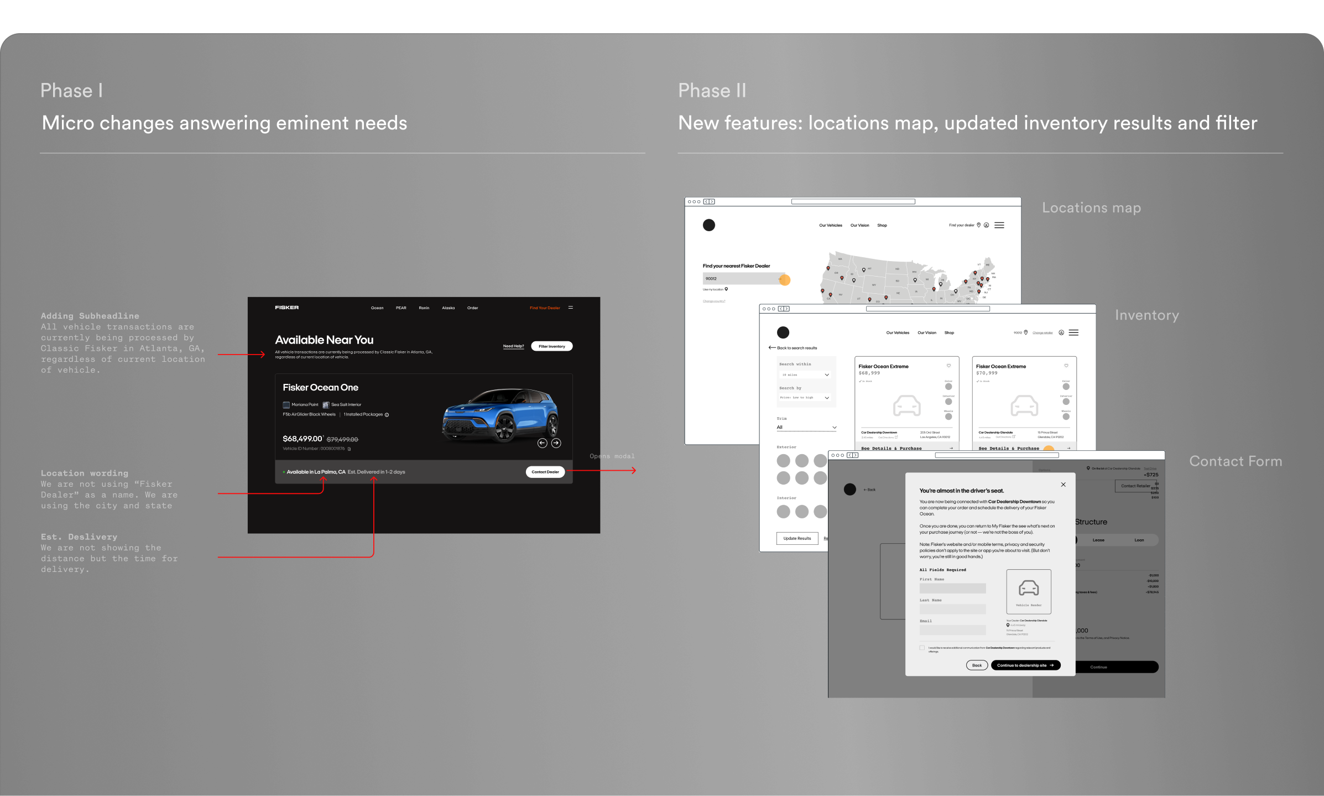
Task: Click the Sea Salt Interior swatch
Action: click(326, 405)
